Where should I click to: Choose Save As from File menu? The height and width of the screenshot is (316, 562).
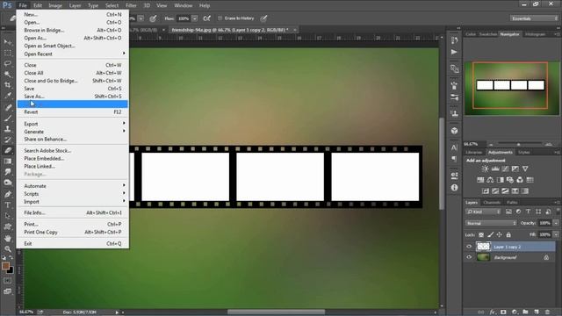73,97
